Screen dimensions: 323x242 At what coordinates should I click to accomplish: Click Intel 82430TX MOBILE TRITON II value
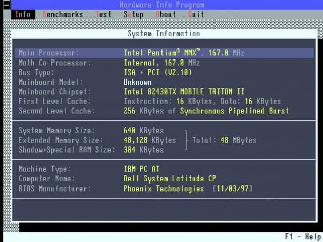click(x=184, y=92)
